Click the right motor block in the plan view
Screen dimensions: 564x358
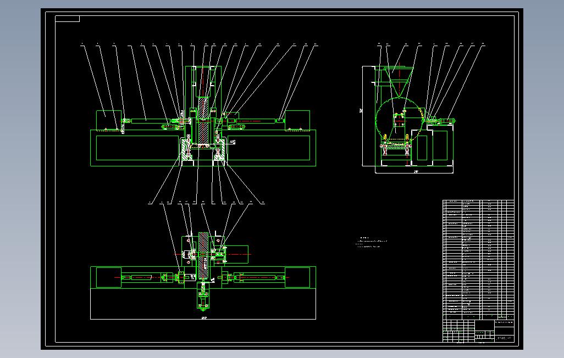pos(297,277)
